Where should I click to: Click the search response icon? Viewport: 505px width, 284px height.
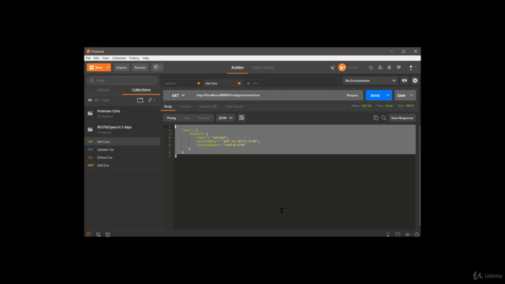[x=383, y=118]
